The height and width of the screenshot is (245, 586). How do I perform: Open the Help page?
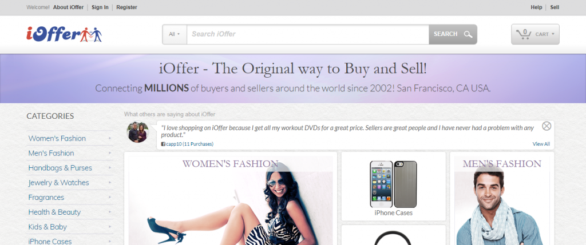pyautogui.click(x=536, y=7)
